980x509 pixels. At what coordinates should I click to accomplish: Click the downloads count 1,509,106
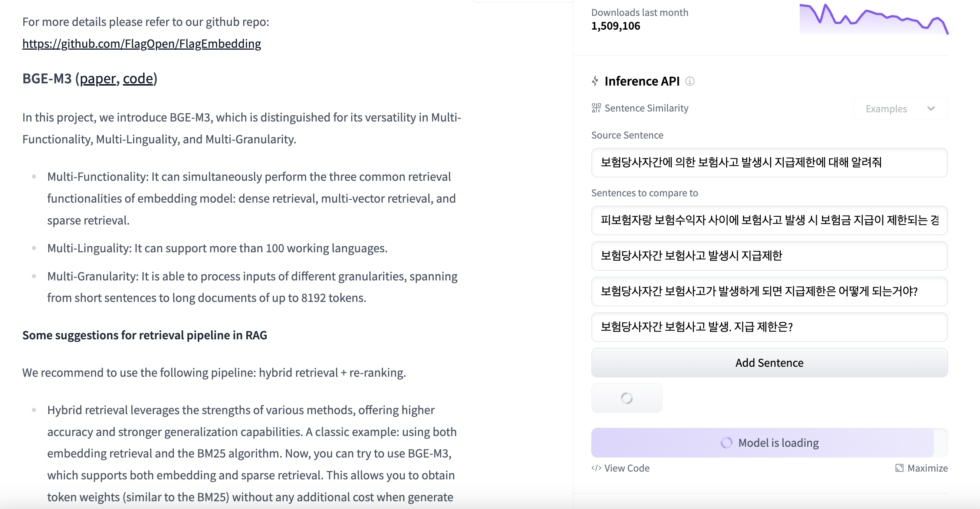[x=615, y=26]
